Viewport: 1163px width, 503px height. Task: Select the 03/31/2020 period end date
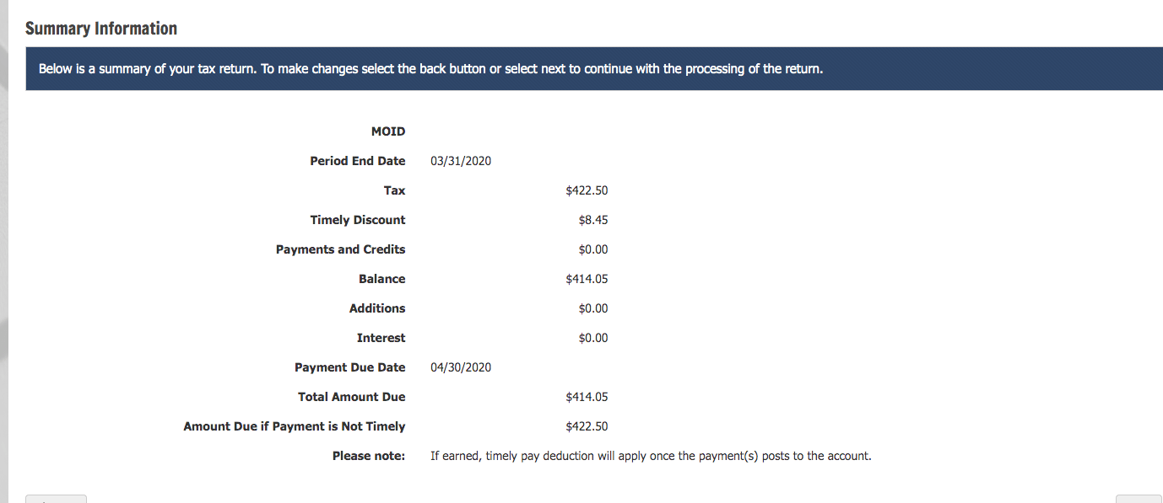coord(460,160)
